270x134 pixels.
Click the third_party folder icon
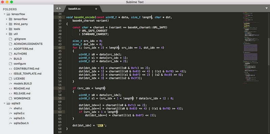(x=10, y=24)
